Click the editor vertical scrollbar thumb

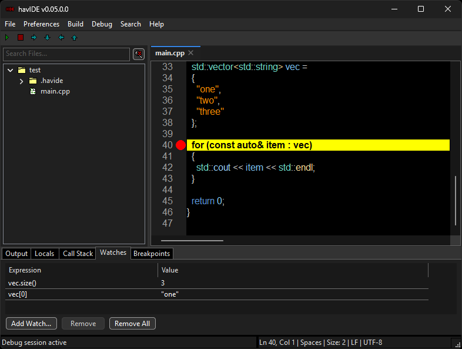click(455, 200)
